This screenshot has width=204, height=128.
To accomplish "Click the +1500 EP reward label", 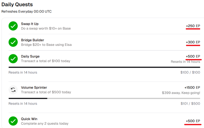I will 192,88.
